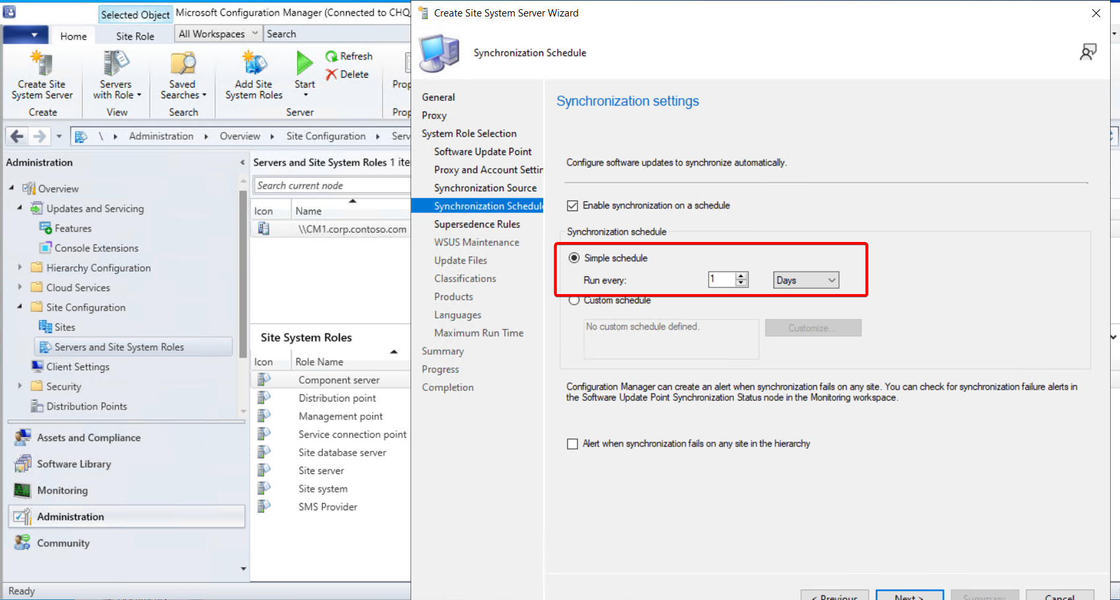Select the Custom schedule radio button
This screenshot has height=600, width=1120.
coord(574,301)
